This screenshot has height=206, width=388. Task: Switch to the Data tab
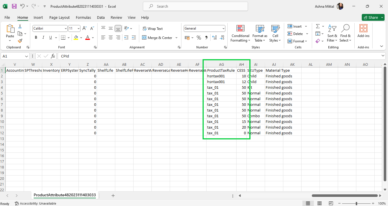101,17
